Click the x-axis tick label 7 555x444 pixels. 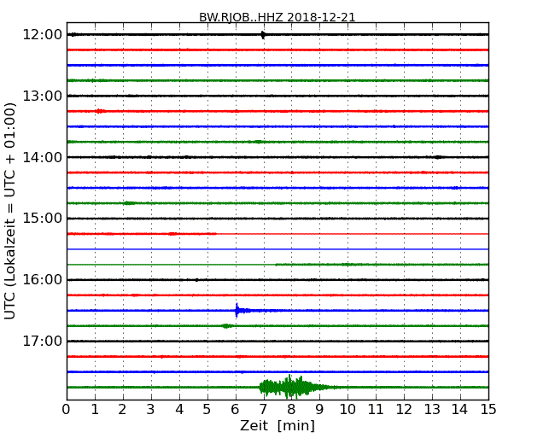(x=263, y=410)
